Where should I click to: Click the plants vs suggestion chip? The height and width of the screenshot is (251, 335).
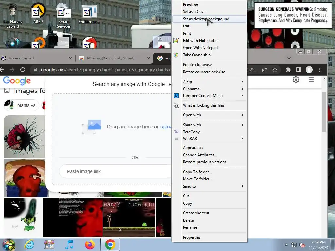(x=21, y=105)
